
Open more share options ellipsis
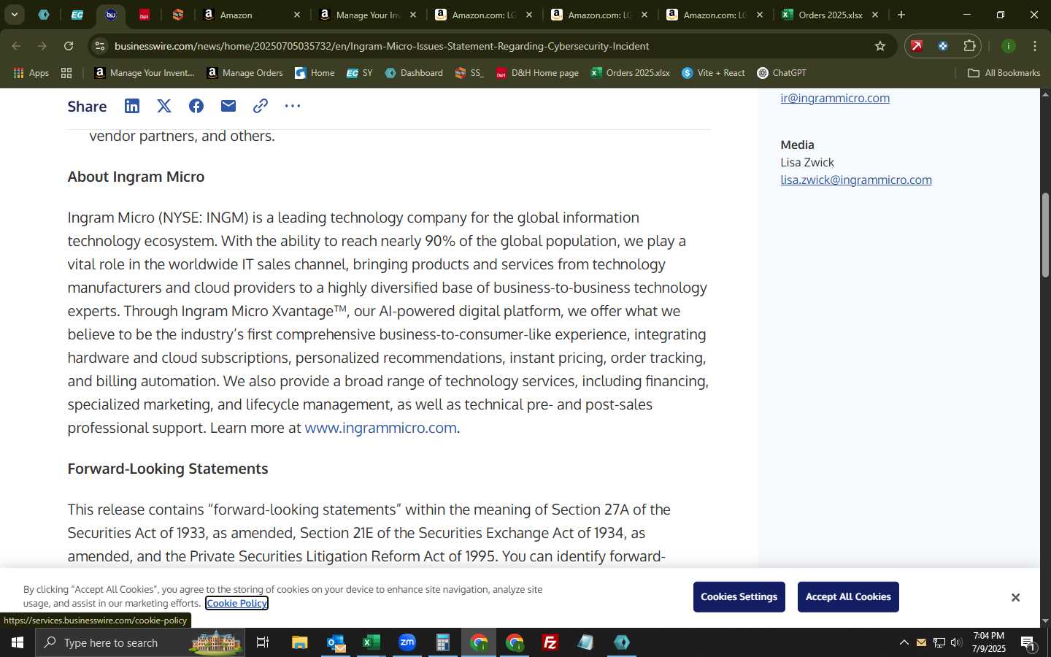[293, 106]
